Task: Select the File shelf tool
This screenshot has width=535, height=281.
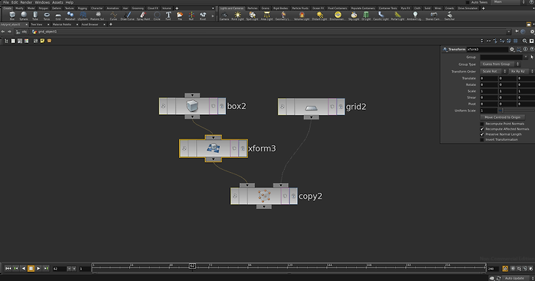Action: pyautogui.click(x=180, y=16)
